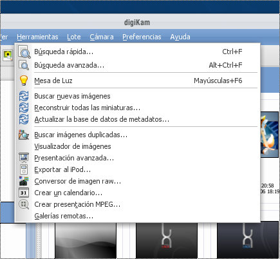This screenshot has height=259, width=280.
Task: Open the Ayuda menu
Action: tap(180, 37)
